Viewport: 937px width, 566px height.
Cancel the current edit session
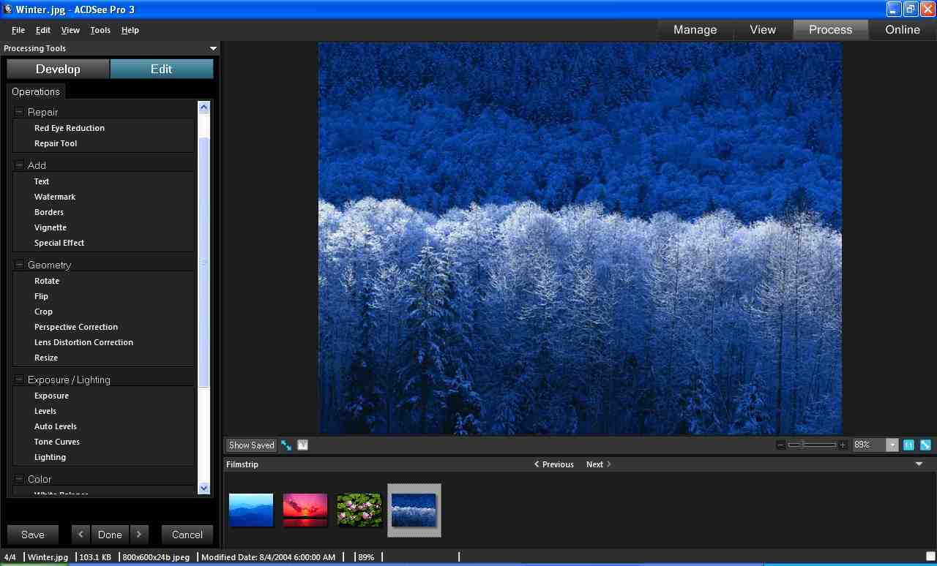[x=187, y=535]
